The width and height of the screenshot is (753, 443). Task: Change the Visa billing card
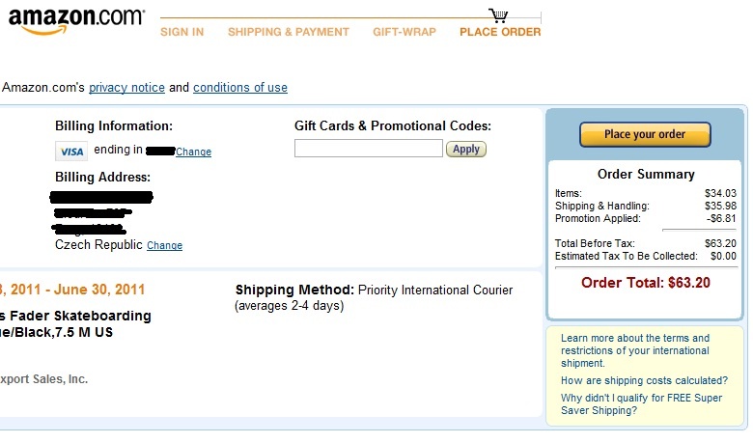193,152
